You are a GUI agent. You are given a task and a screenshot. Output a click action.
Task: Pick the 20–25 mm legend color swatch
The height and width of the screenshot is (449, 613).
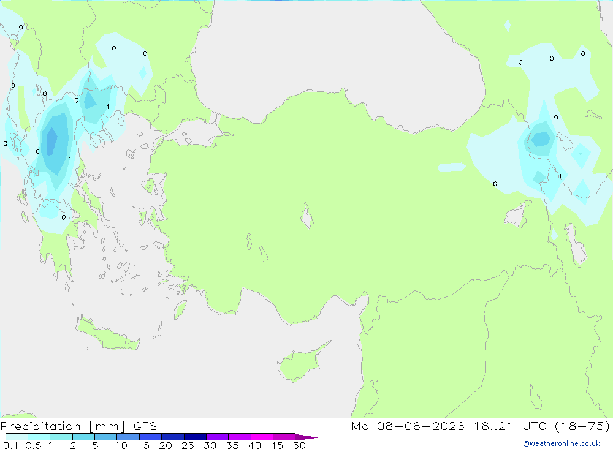[x=173, y=437]
